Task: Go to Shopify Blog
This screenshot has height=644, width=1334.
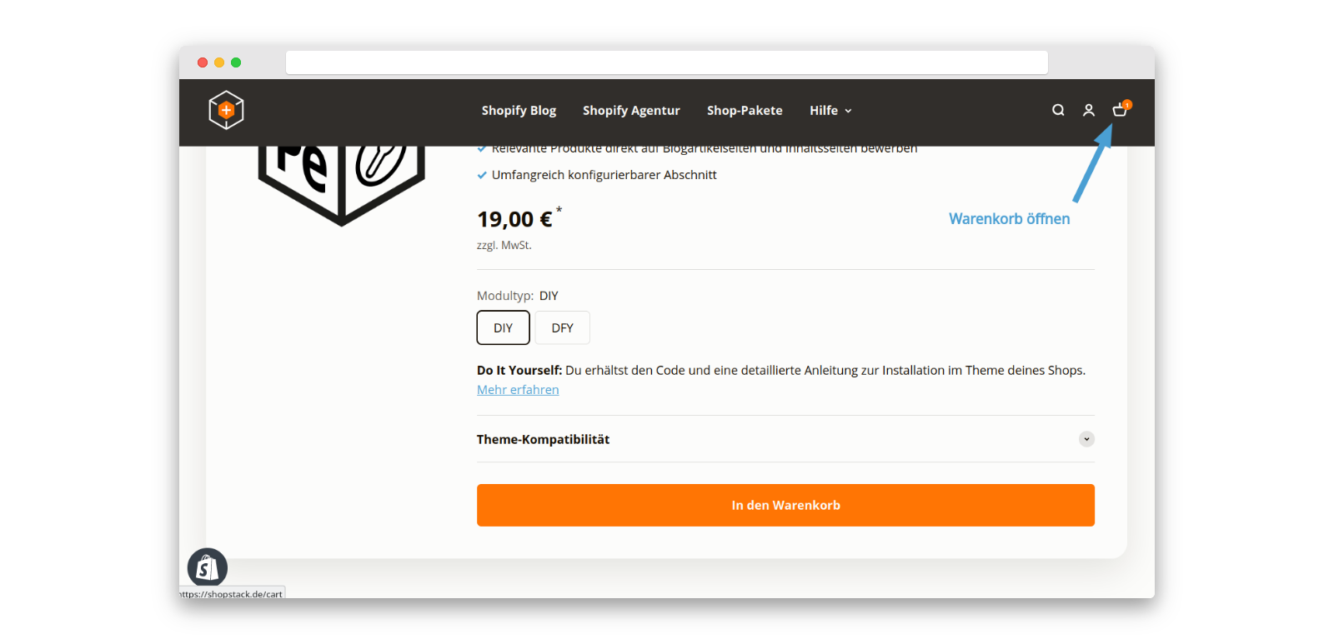Action: 519,110
